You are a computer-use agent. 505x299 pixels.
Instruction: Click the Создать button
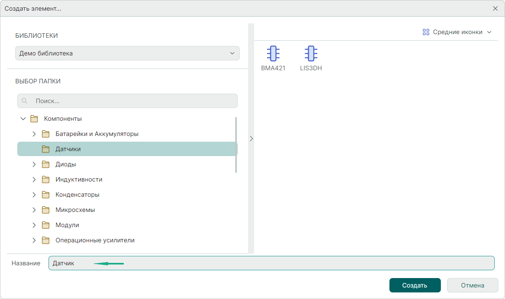click(x=415, y=285)
